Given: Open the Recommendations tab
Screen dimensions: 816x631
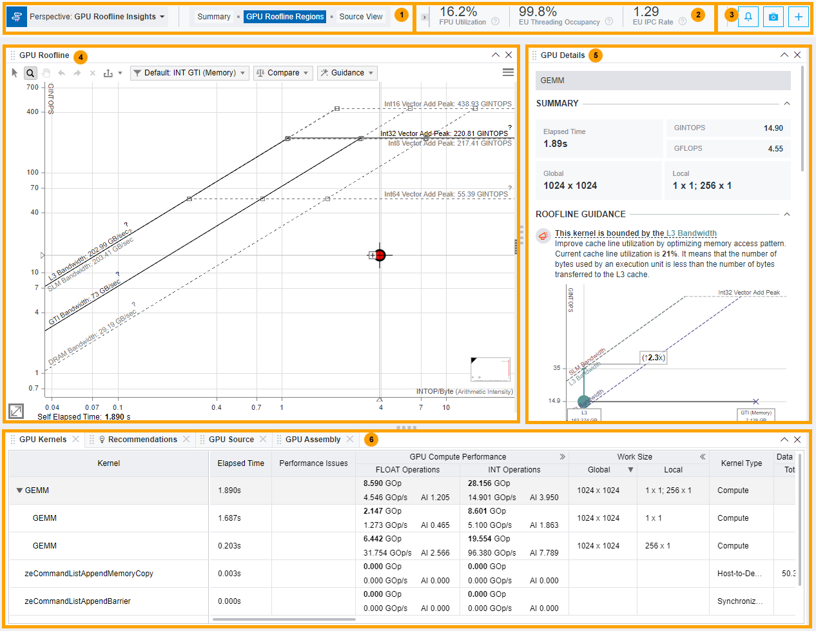Looking at the screenshot, I should pos(142,440).
